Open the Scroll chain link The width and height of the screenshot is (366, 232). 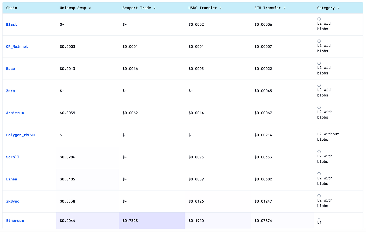[13, 157]
